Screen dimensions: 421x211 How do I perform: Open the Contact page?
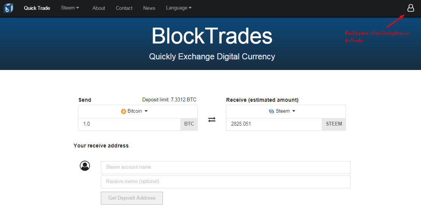124,8
